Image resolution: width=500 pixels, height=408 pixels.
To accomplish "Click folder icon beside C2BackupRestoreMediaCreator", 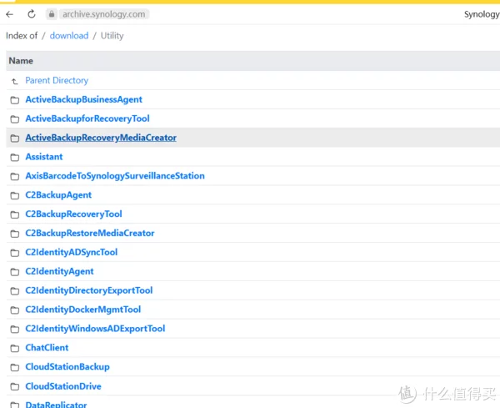I will pos(15,234).
